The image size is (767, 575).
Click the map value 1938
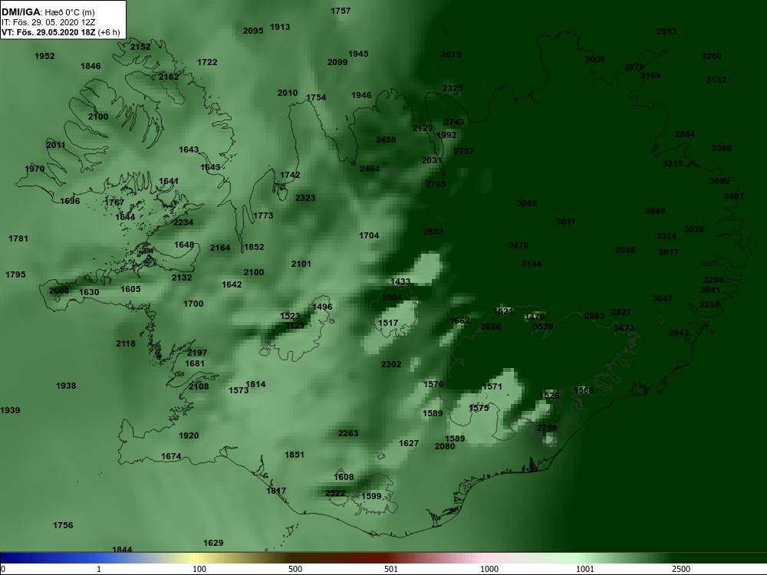(65, 386)
